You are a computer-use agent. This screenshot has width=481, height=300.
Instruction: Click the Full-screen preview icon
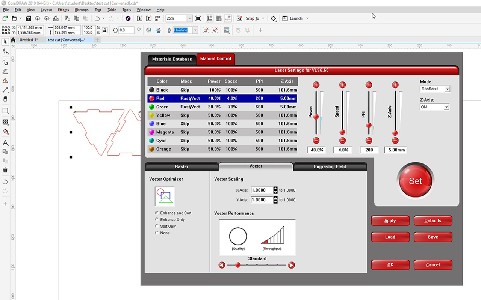pyautogui.click(x=198, y=18)
